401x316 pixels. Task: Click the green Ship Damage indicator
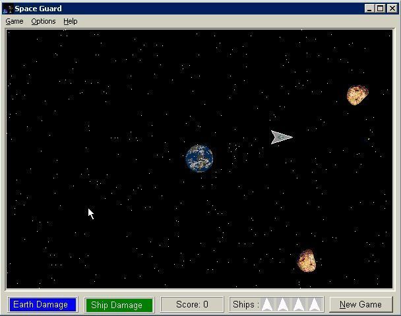click(117, 305)
